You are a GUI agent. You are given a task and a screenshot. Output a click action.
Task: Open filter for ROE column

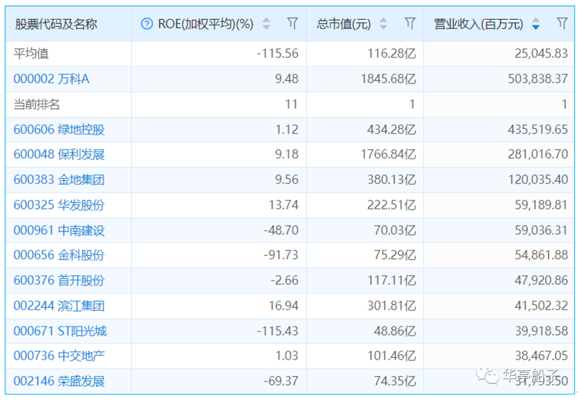[293, 24]
